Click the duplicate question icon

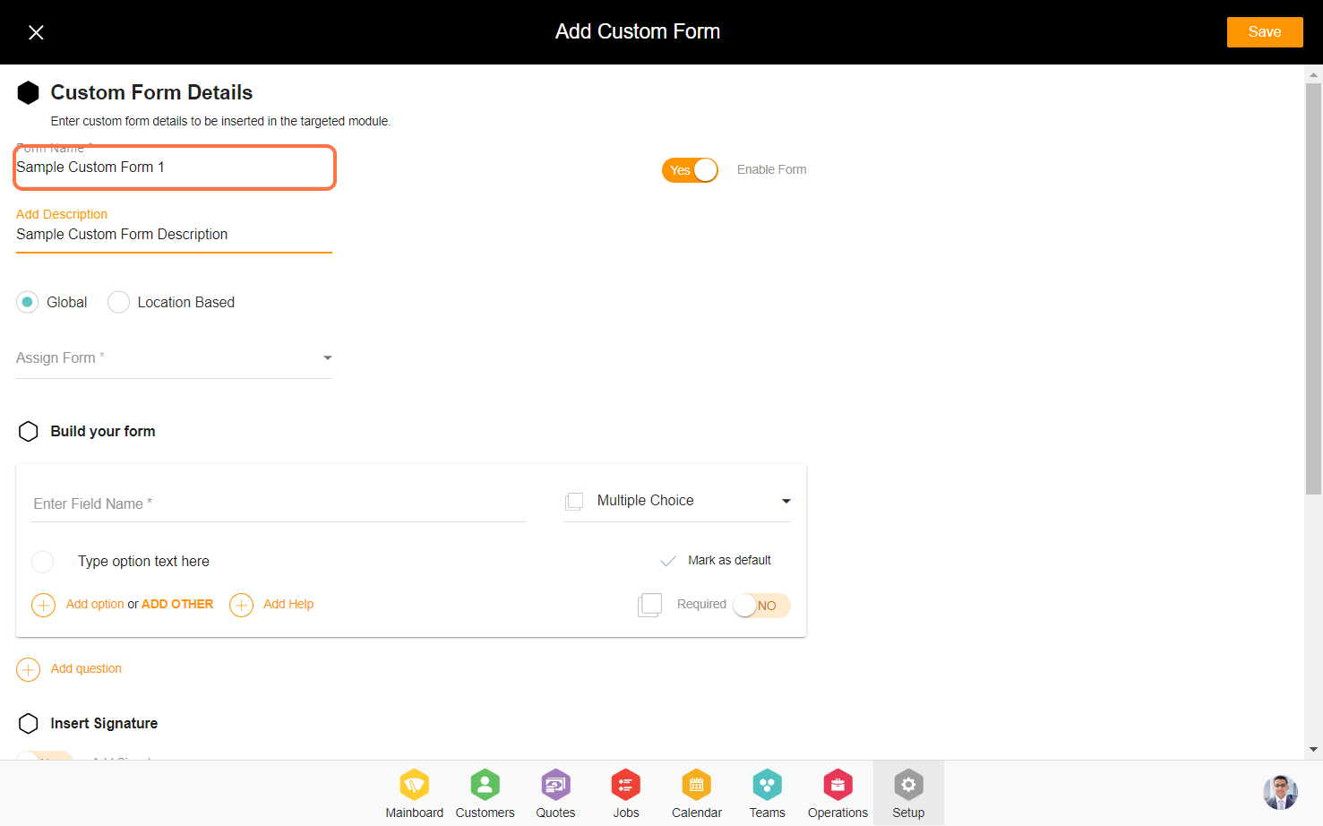[x=649, y=605]
